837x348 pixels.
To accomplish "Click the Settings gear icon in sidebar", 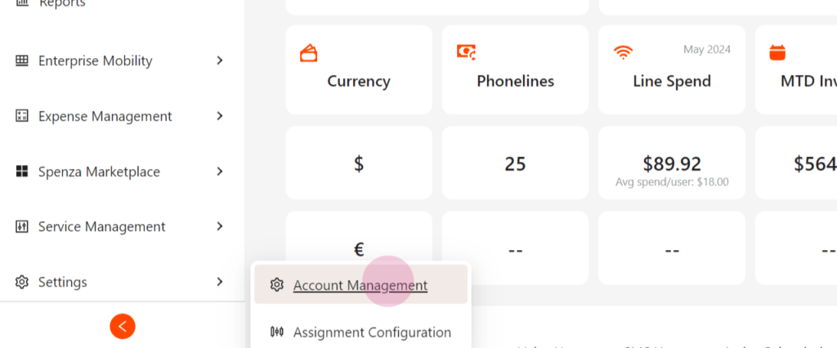I will click(22, 282).
